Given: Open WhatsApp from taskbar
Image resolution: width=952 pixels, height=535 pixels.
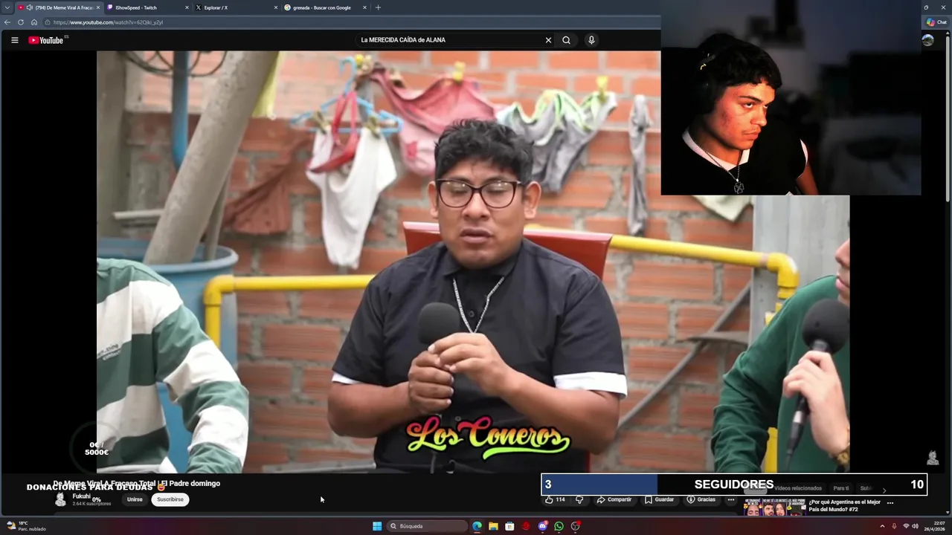Looking at the screenshot, I should tap(559, 526).
